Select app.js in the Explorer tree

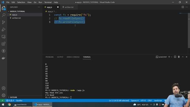(25, 15)
